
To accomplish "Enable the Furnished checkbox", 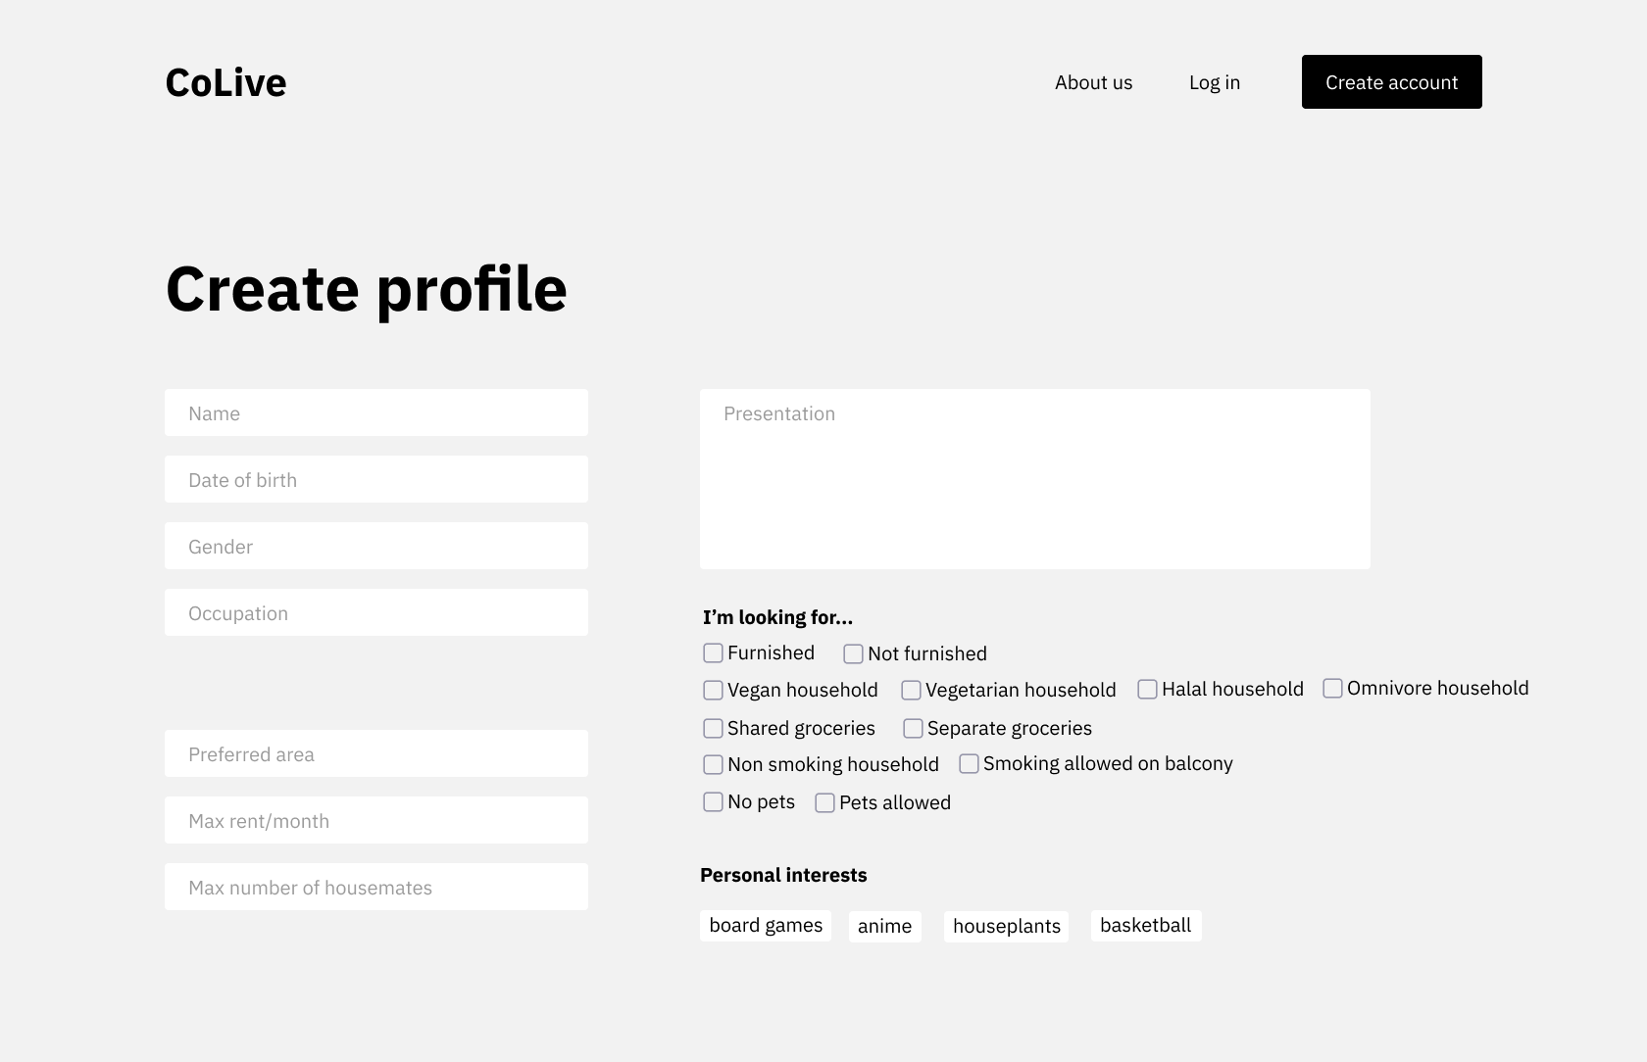I will click(x=713, y=652).
